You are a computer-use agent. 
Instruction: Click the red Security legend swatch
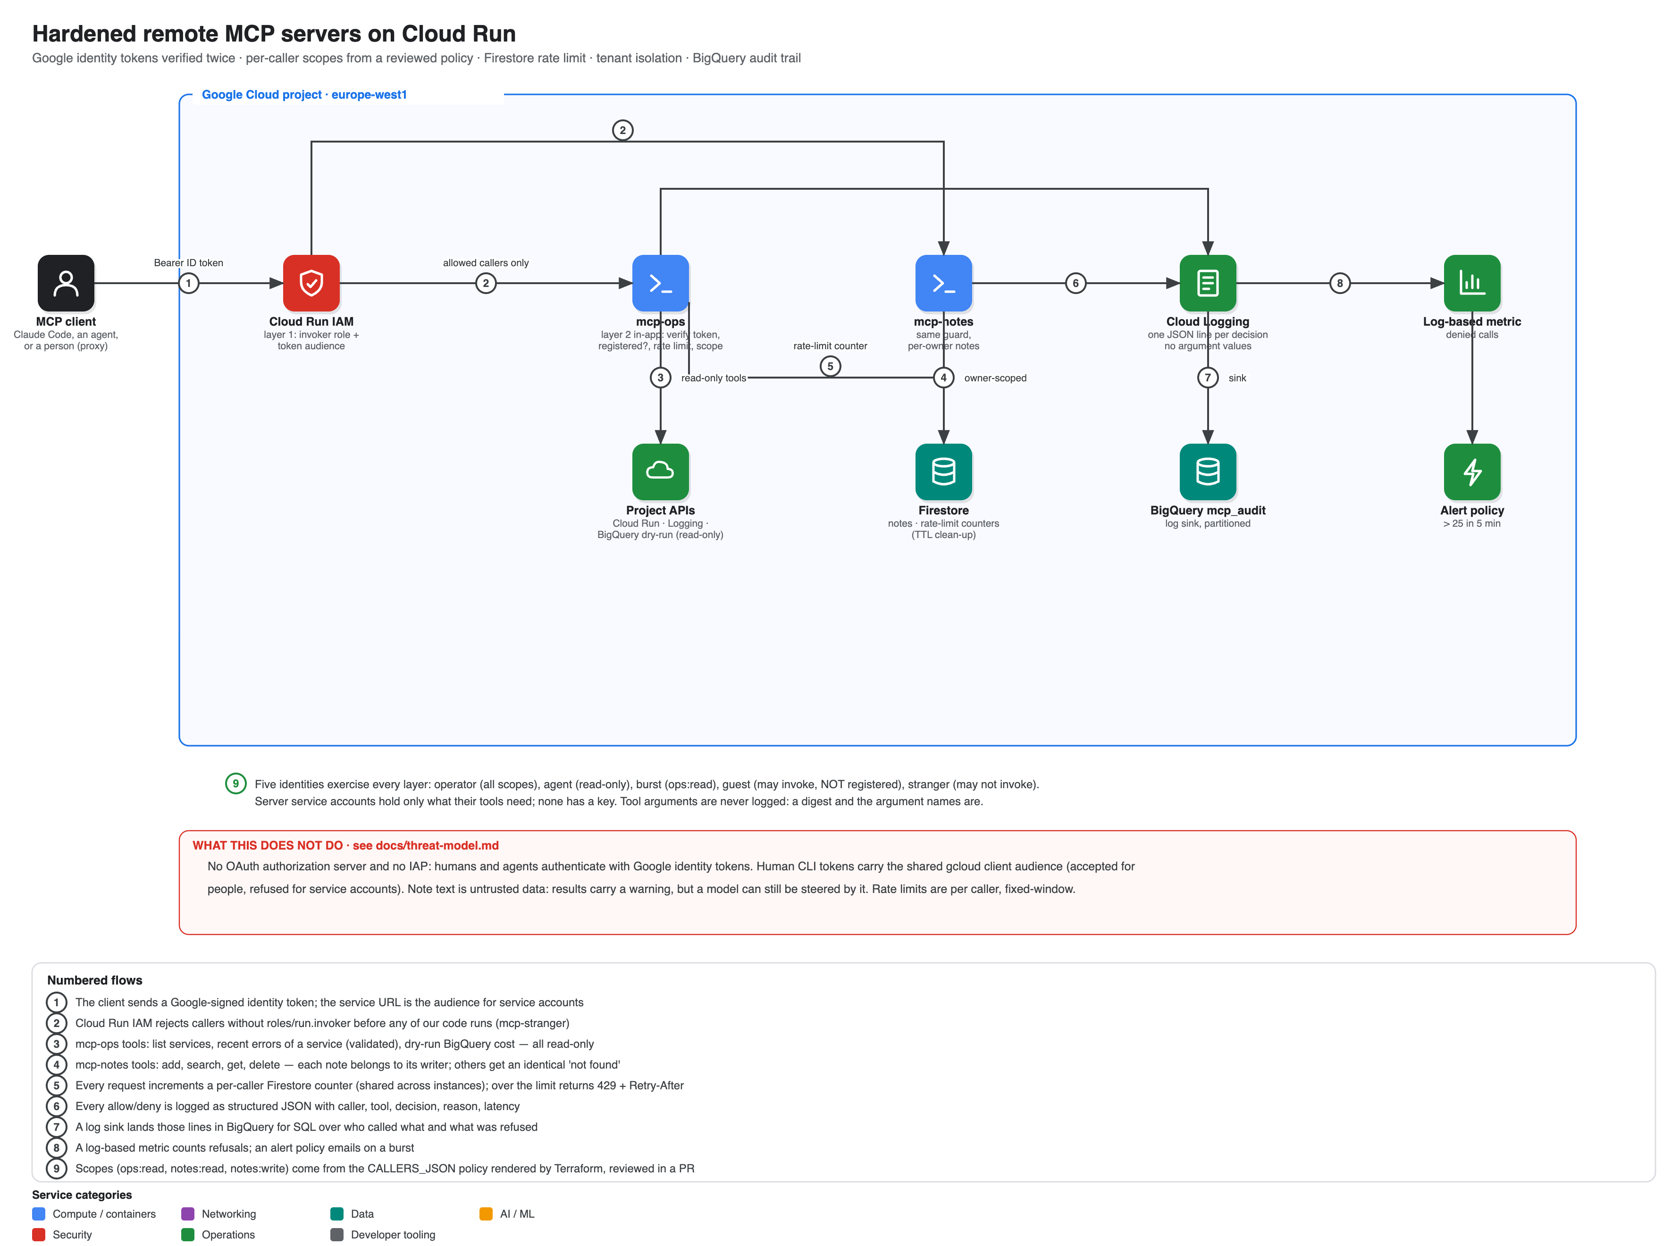[x=39, y=1235]
